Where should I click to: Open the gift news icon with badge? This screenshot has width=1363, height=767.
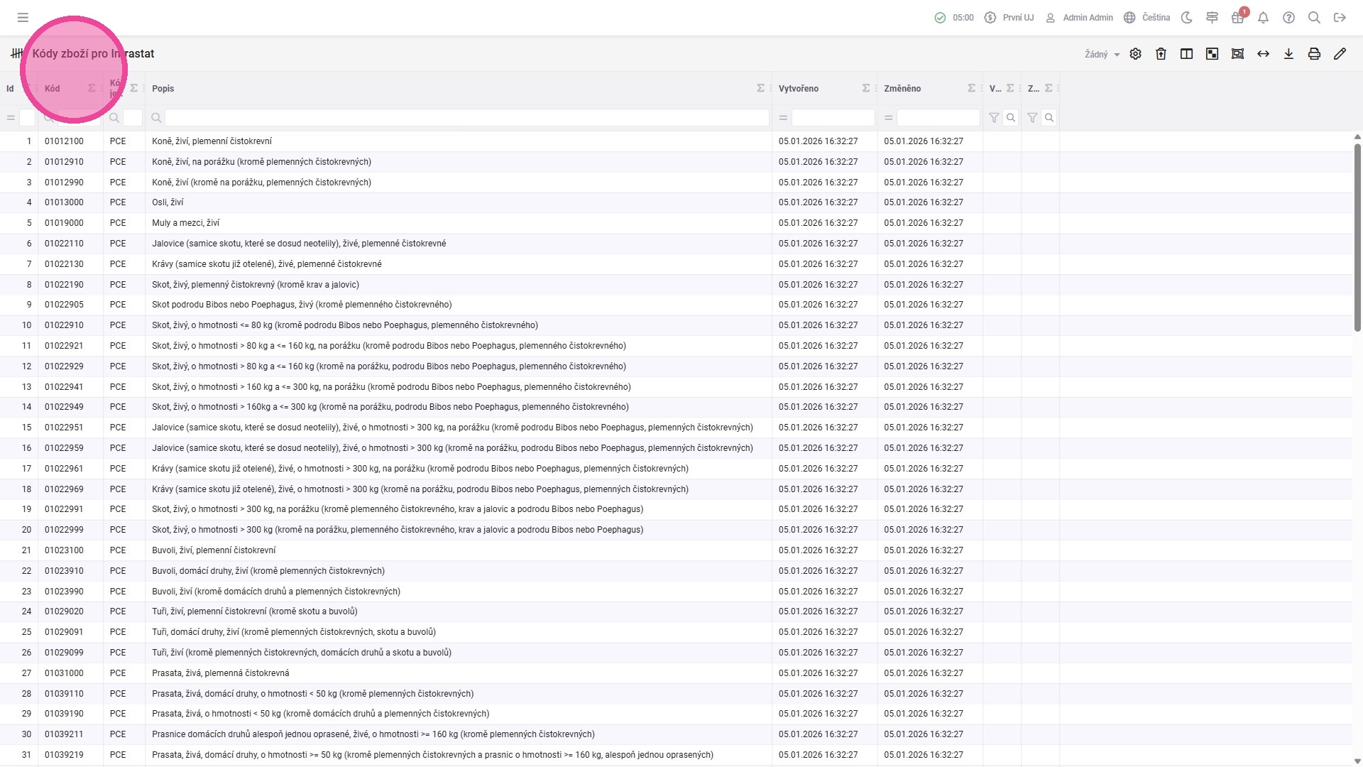click(x=1237, y=18)
